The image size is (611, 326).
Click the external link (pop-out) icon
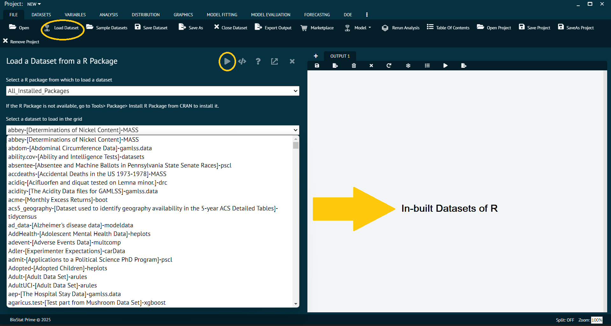coord(274,61)
